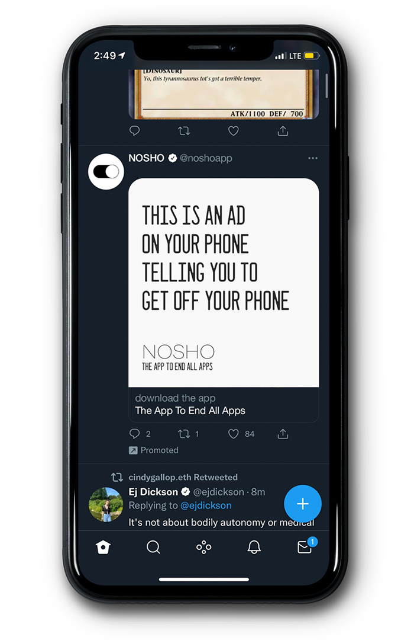Share the NOSHO promoted tweet

[x=283, y=433]
